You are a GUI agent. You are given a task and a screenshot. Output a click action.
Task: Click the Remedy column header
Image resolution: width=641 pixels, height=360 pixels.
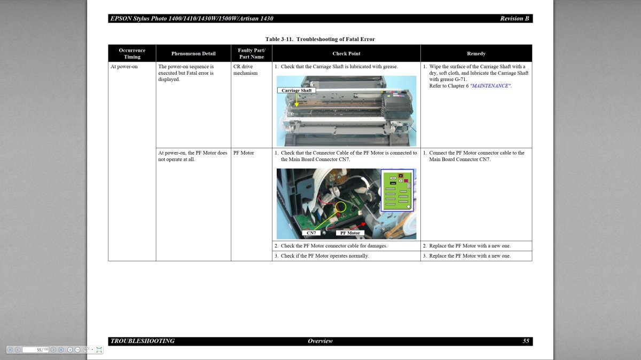pyautogui.click(x=476, y=53)
